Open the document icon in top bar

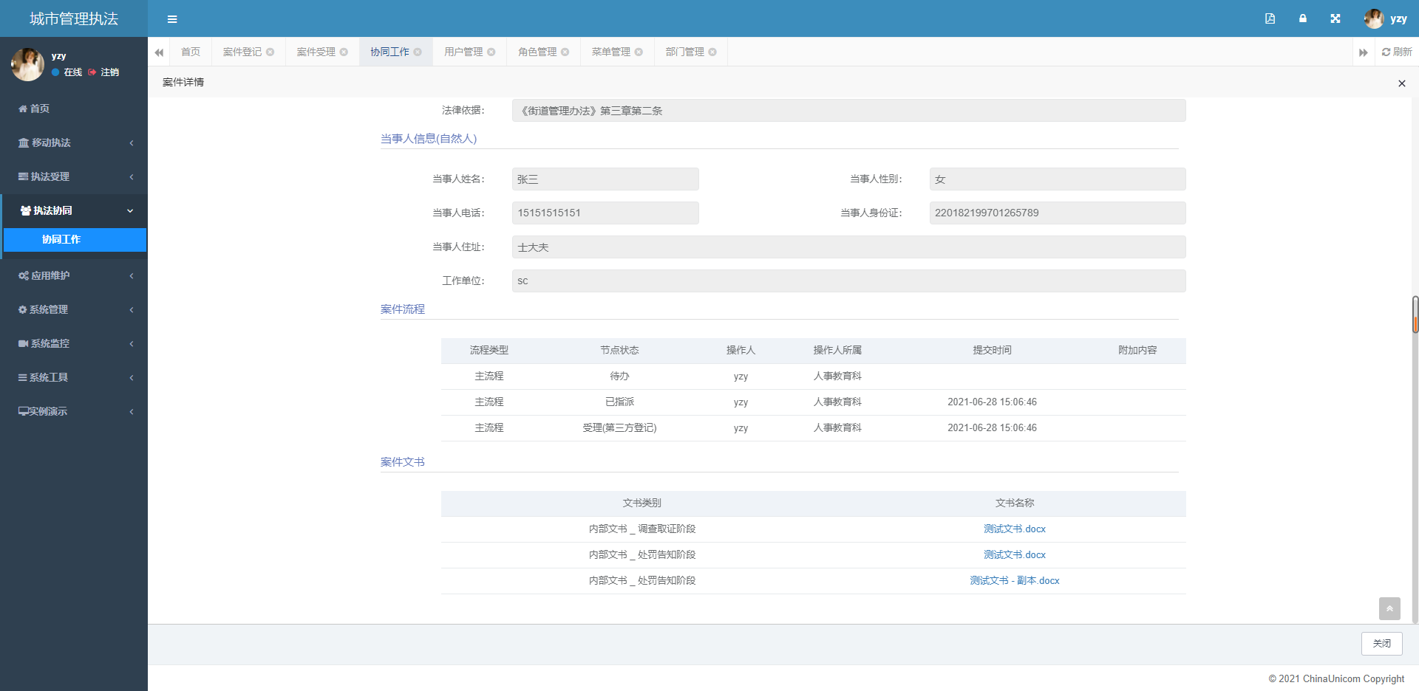(1270, 18)
